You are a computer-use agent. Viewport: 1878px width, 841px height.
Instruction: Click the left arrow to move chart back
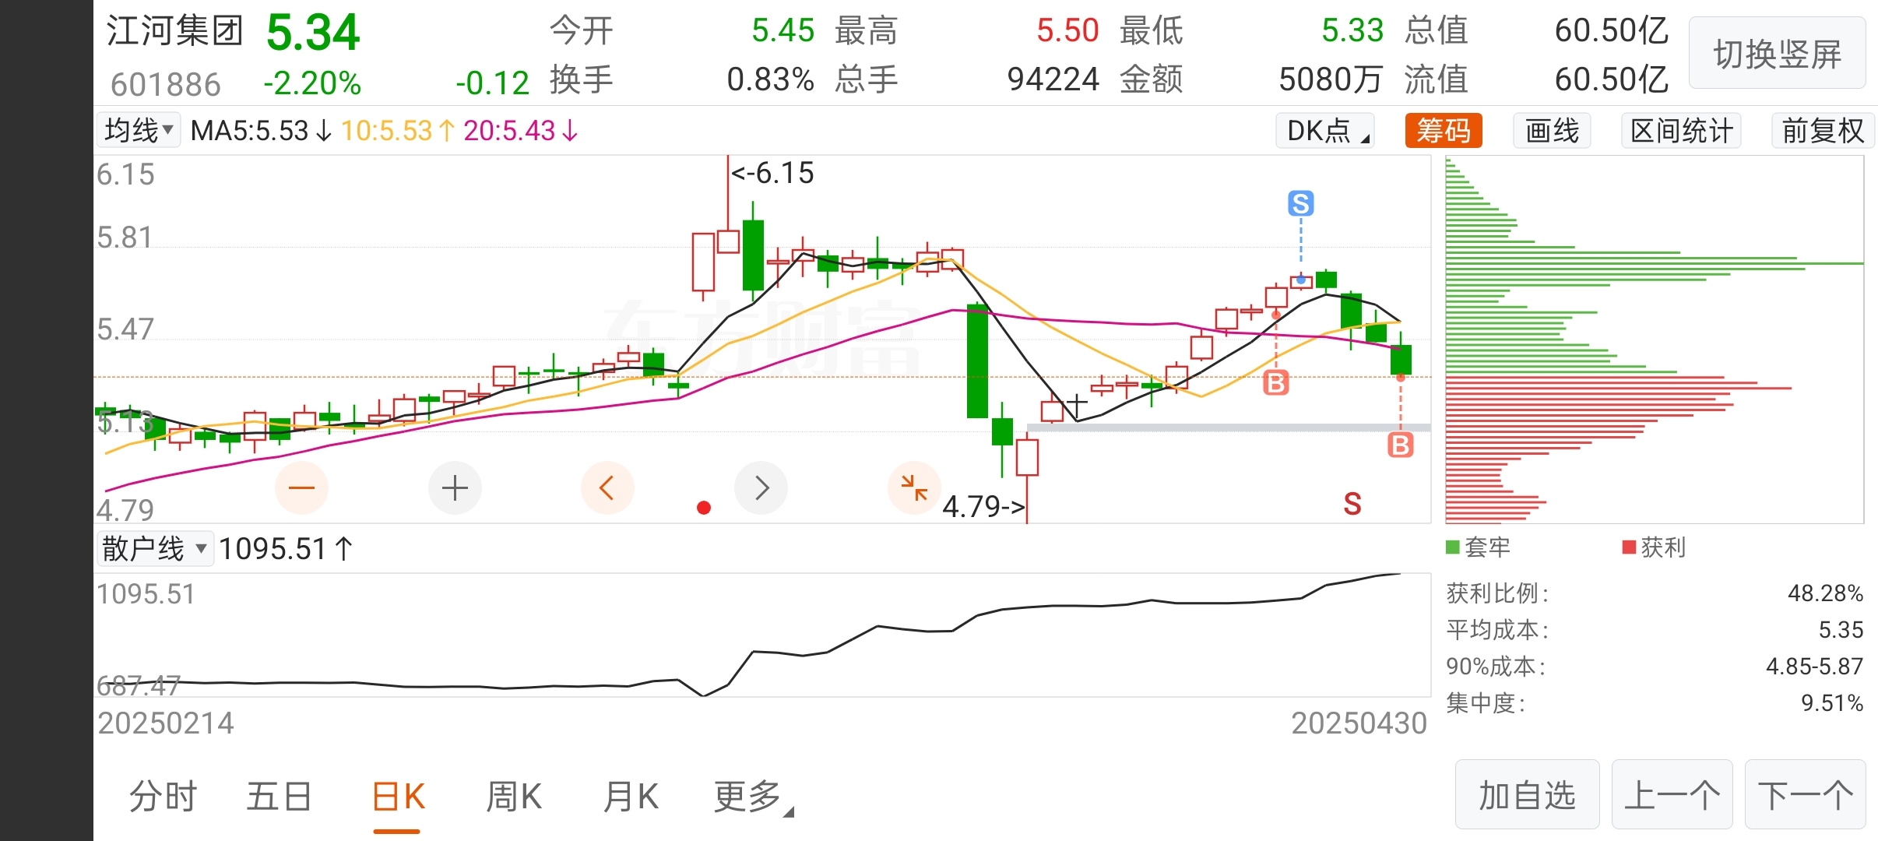pos(607,488)
